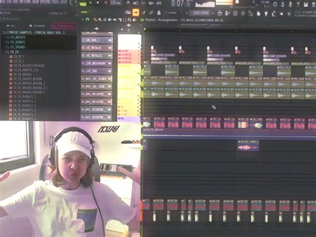Select the CYNICAL SAM... browser tab
The width and height of the screenshot is (316, 237).
(64, 26)
